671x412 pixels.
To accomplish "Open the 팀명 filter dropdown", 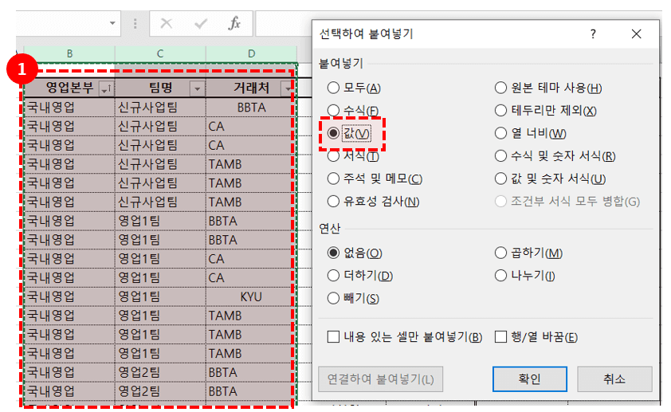I will 197,88.
